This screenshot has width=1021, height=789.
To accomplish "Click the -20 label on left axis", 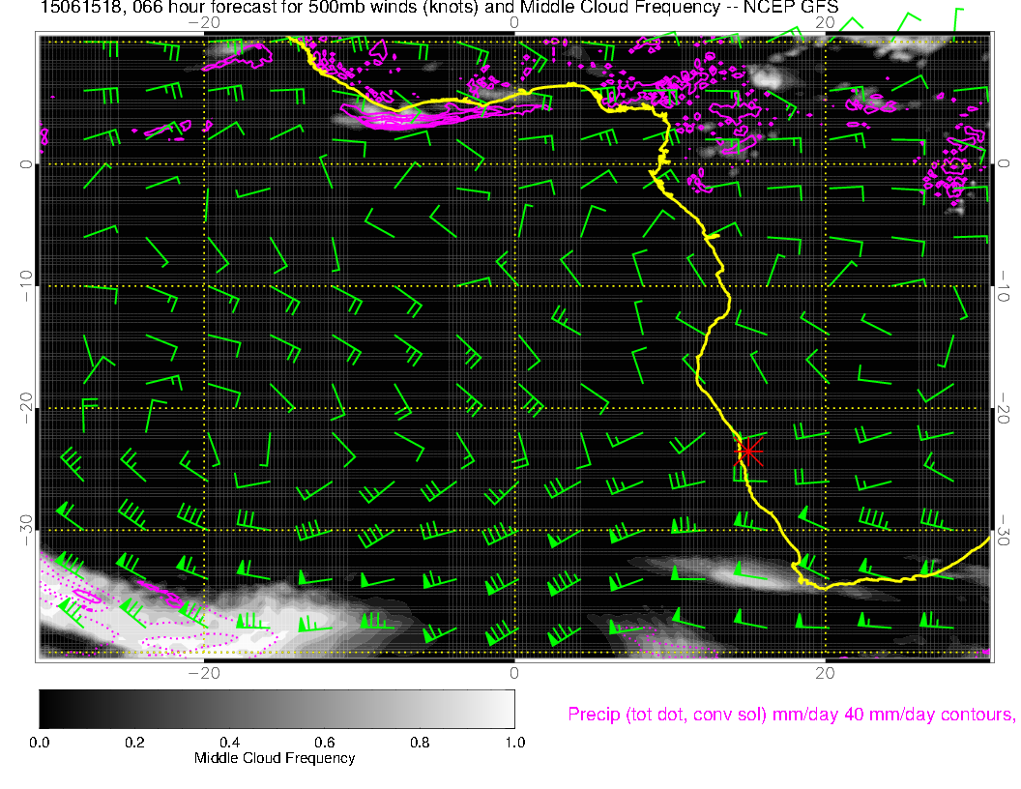I will (x=26, y=408).
